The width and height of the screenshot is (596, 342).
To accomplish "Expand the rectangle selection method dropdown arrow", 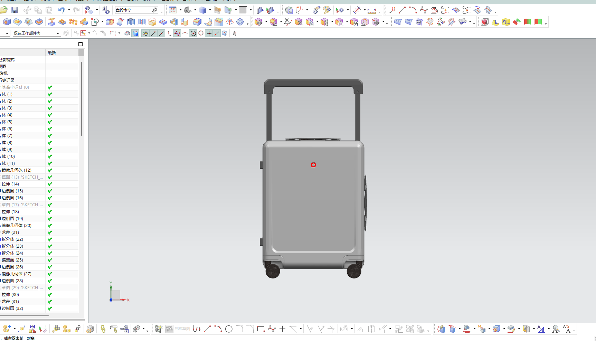I will 120,34.
